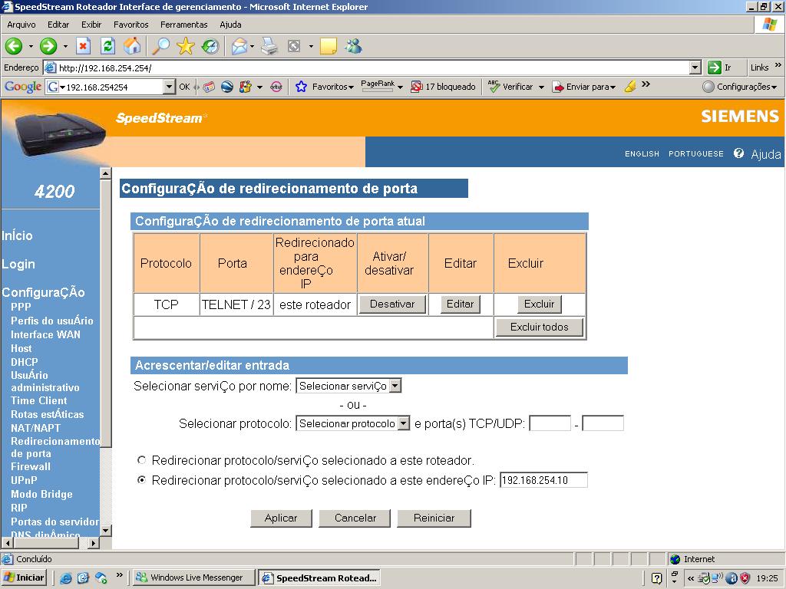Click the Excluir button for TELNET entry
The width and height of the screenshot is (786, 589).
pyautogui.click(x=540, y=304)
